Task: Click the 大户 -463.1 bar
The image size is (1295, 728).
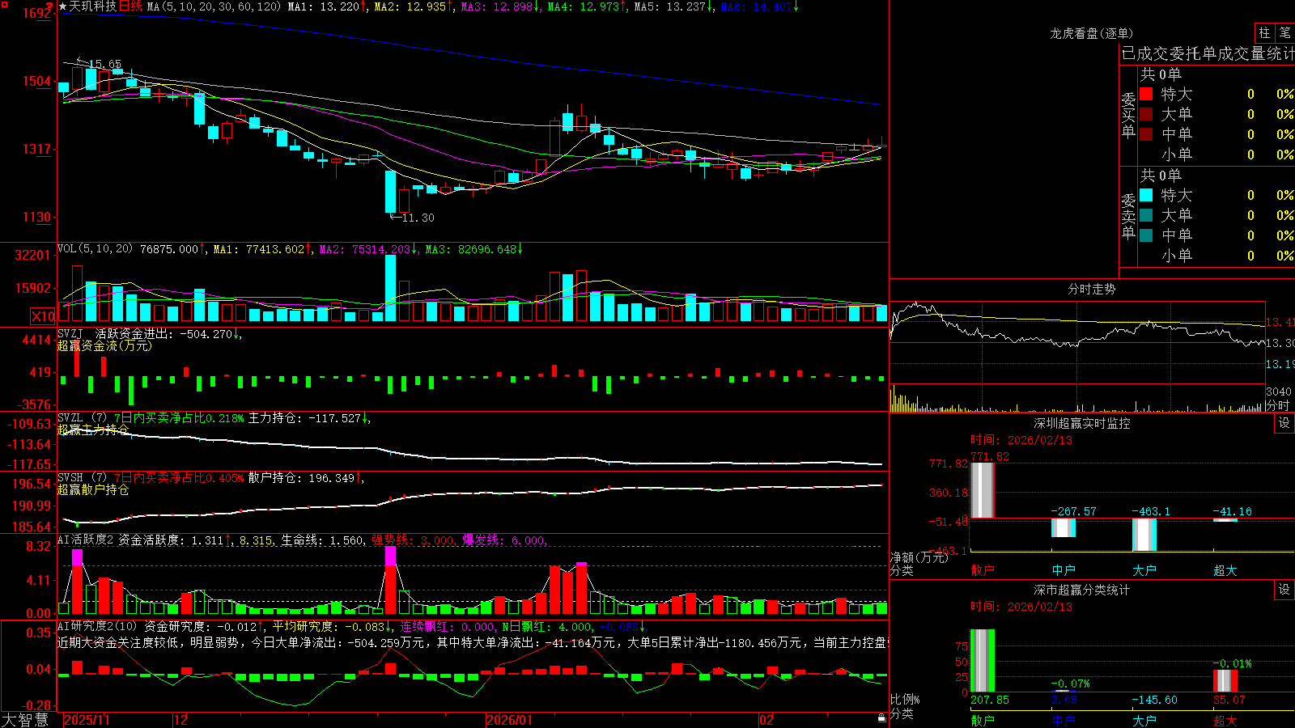Action: pyautogui.click(x=1144, y=535)
